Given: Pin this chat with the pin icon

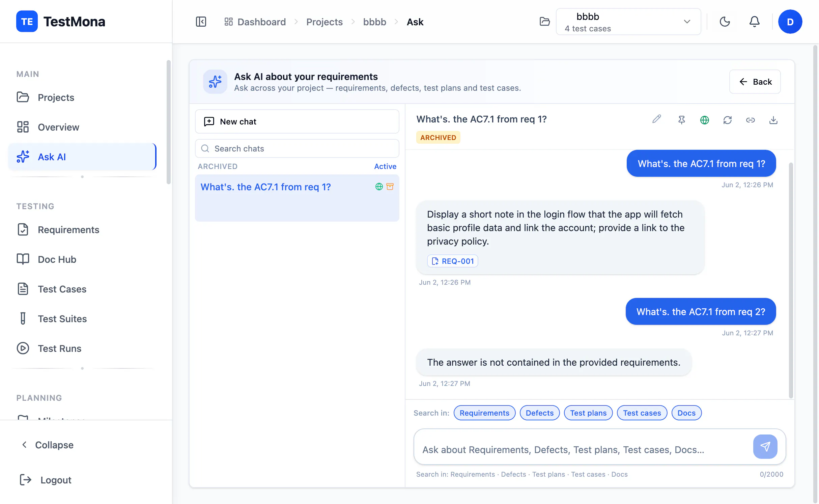Looking at the screenshot, I should click(681, 120).
